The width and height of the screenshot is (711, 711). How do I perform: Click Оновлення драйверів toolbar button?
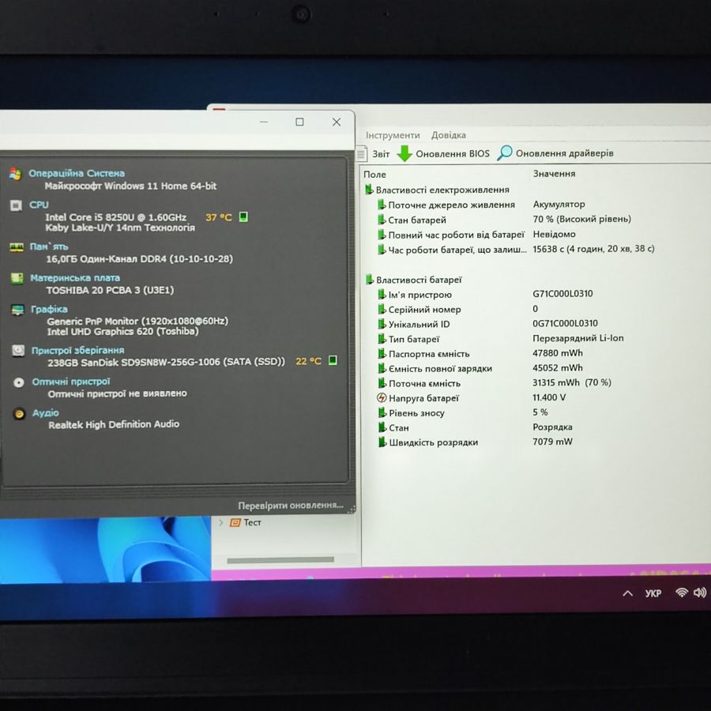555,152
